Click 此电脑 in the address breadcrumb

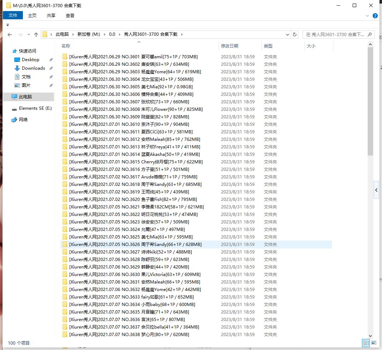[62, 34]
